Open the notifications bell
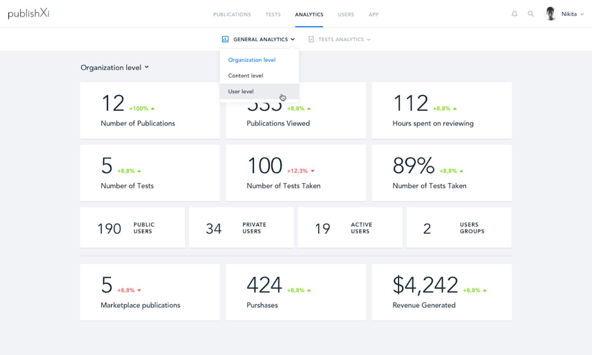The image size is (592, 355). 514,14
